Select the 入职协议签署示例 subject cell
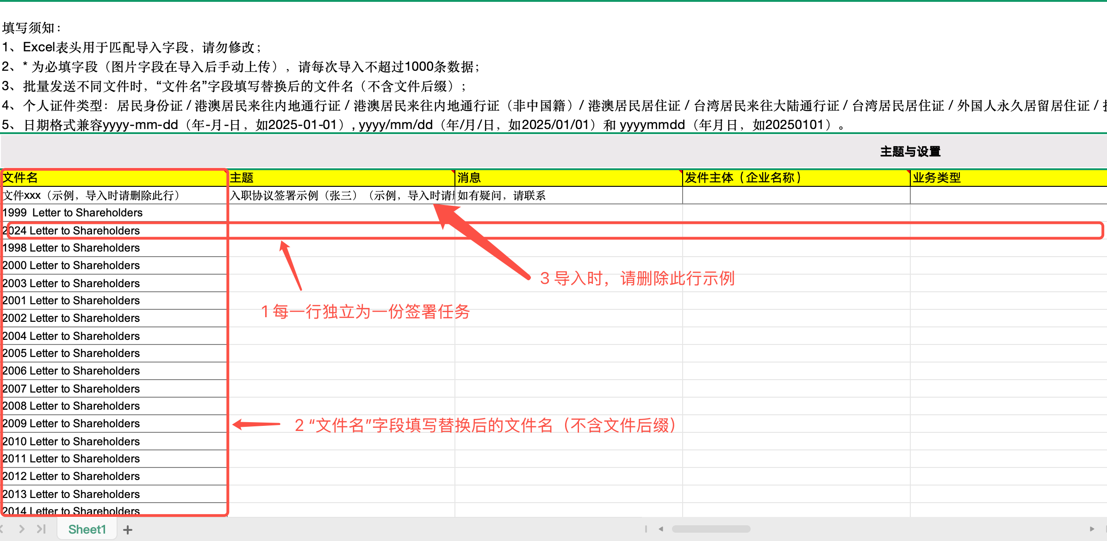This screenshot has height=541, width=1107. [342, 196]
